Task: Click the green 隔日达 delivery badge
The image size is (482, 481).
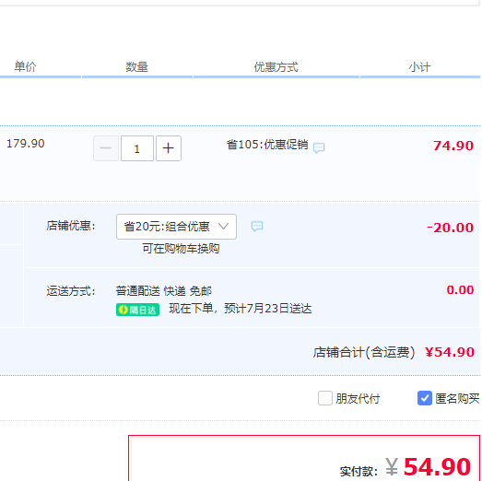Action: click(x=137, y=310)
